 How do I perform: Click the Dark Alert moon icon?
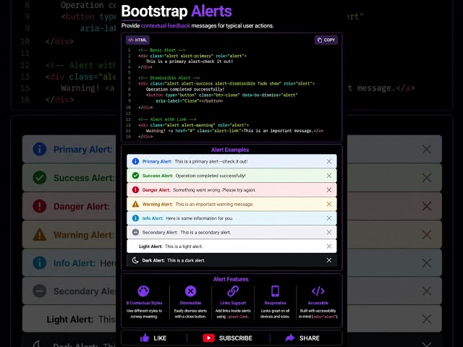pos(135,260)
